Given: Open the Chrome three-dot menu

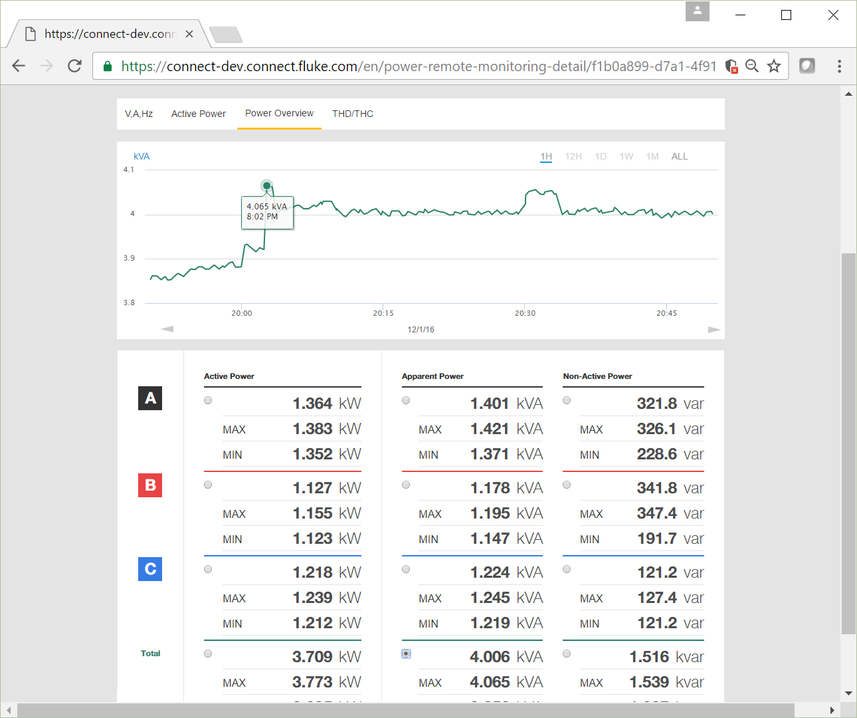Looking at the screenshot, I should pyautogui.click(x=839, y=66).
